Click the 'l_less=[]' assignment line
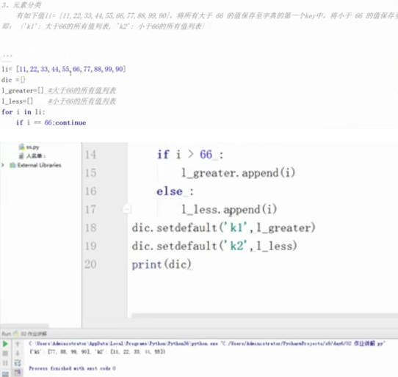The image size is (398, 377). [18, 101]
